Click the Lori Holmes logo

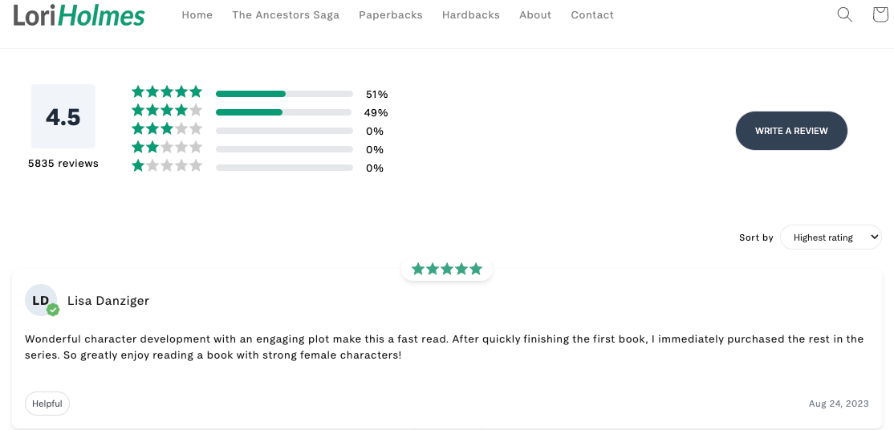(79, 15)
